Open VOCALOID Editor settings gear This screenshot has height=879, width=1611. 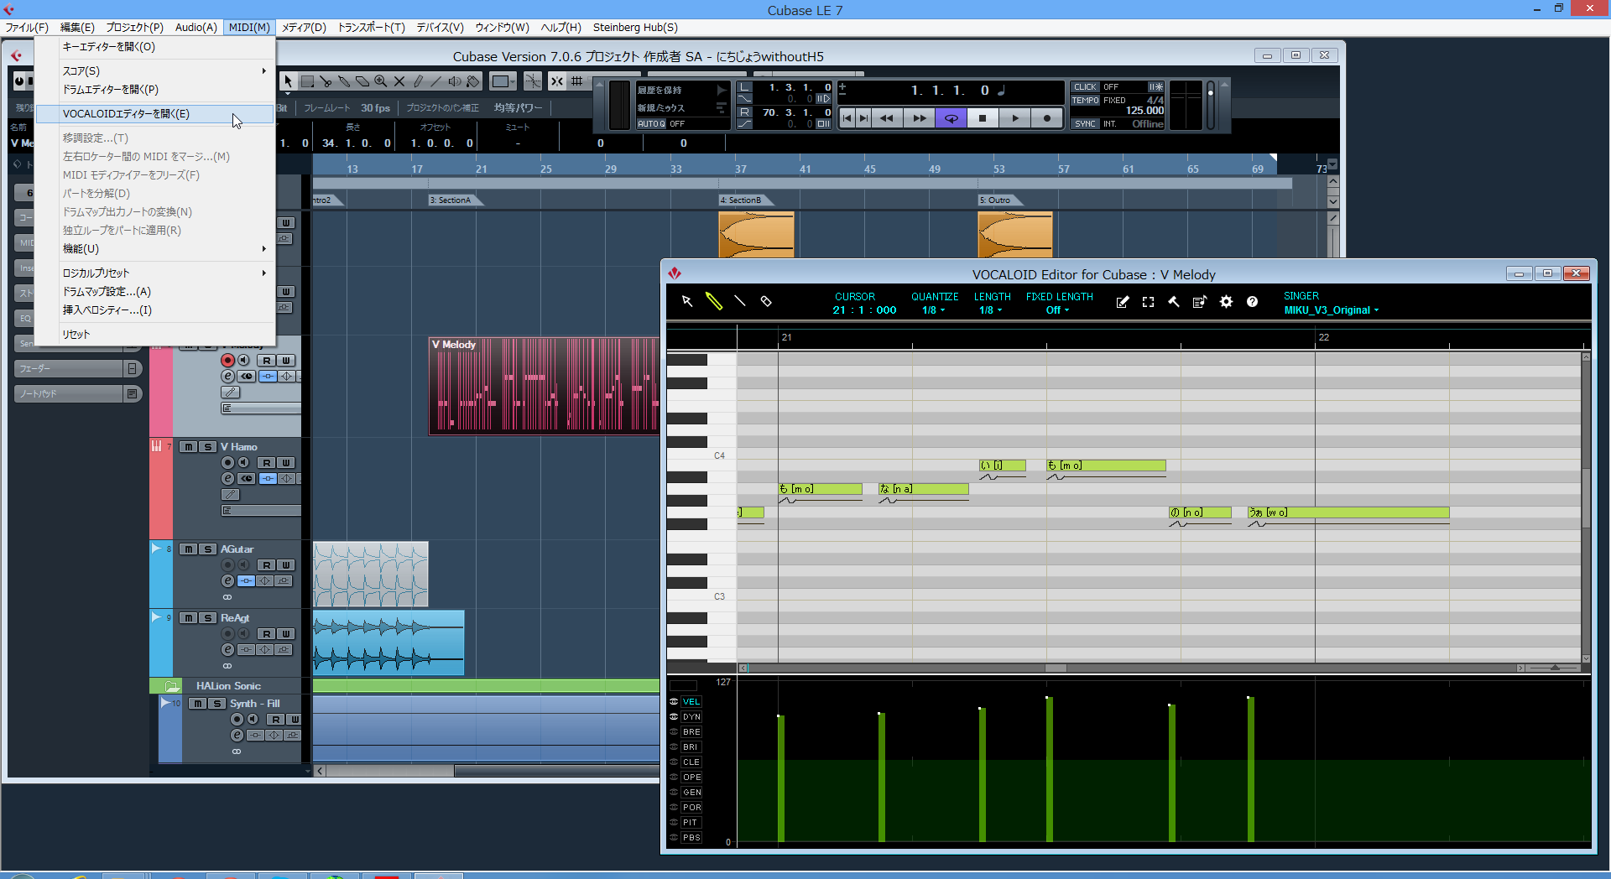(1226, 302)
